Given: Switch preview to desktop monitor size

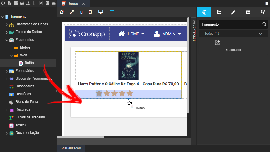Looking at the screenshot, I should click(101, 12).
